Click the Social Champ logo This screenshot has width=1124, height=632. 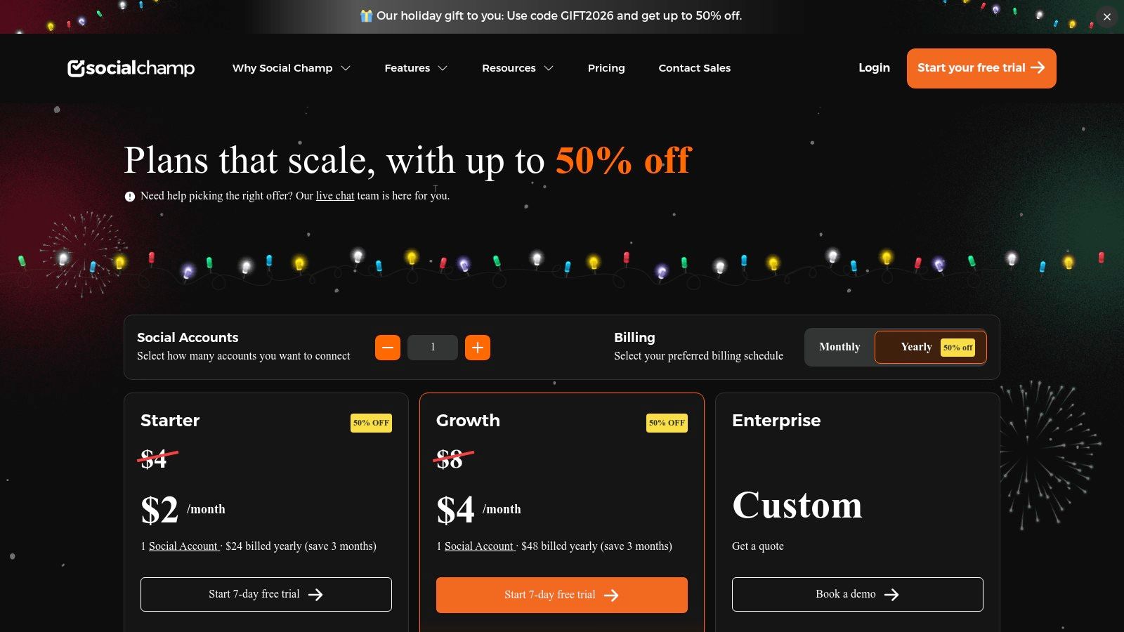(x=131, y=68)
